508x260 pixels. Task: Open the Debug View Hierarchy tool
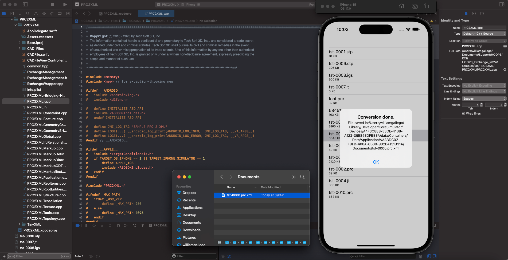coord(118,225)
